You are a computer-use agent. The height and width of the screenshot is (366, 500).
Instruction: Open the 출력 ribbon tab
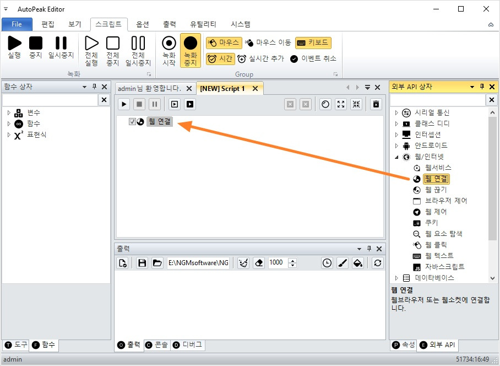tap(170, 24)
